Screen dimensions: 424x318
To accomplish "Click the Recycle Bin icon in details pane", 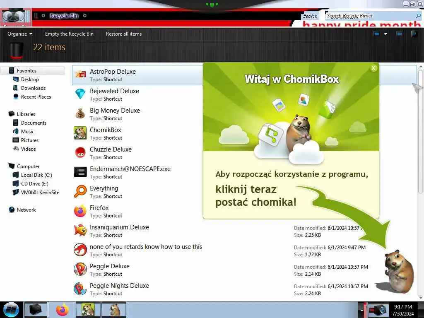I will [x=16, y=51].
